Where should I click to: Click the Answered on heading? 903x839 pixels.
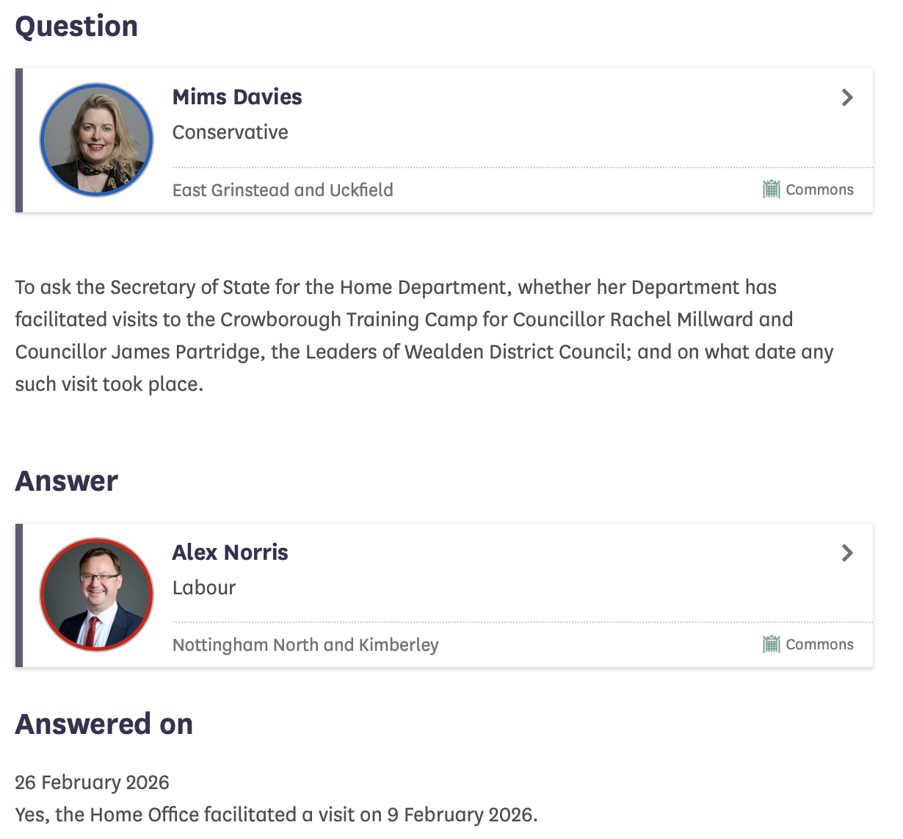click(104, 724)
